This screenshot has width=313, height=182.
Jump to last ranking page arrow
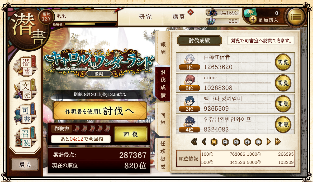click(278, 142)
